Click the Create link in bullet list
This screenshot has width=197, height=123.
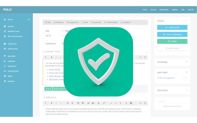(x=53, y=79)
